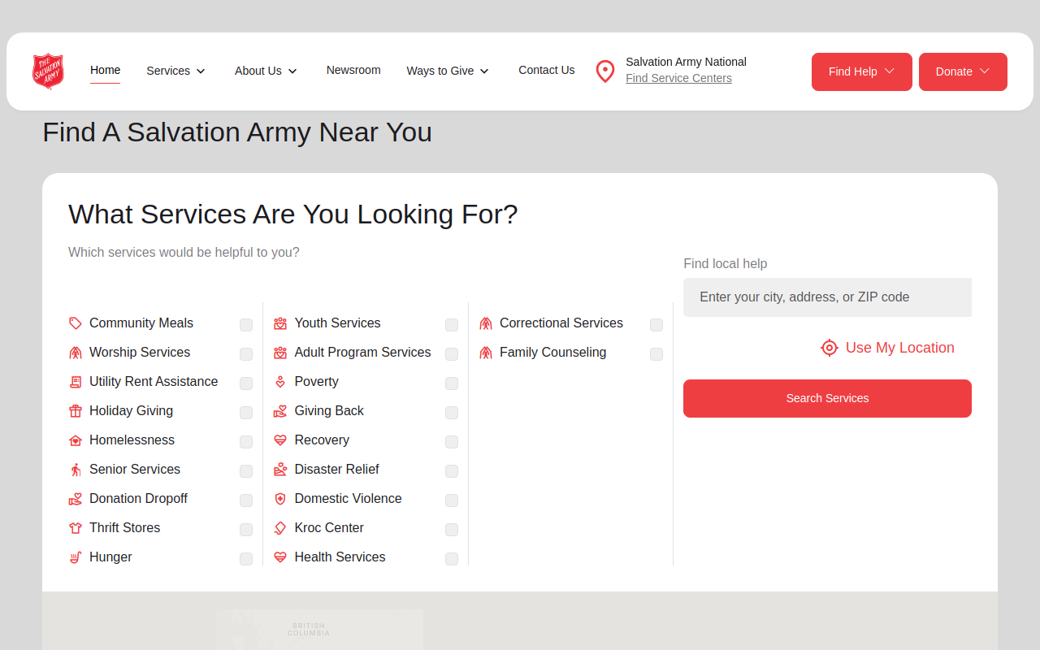Open the Contact Us menu item
This screenshot has width=1040, height=650.
[x=547, y=70]
